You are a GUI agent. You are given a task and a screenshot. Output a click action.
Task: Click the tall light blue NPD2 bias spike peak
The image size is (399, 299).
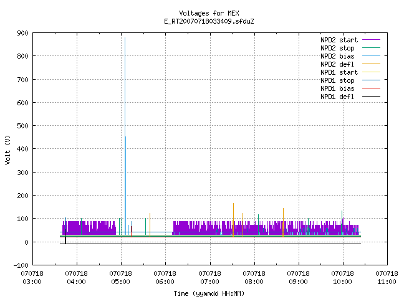(x=125, y=38)
